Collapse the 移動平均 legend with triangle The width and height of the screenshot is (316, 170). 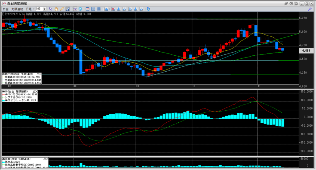coord(38,74)
